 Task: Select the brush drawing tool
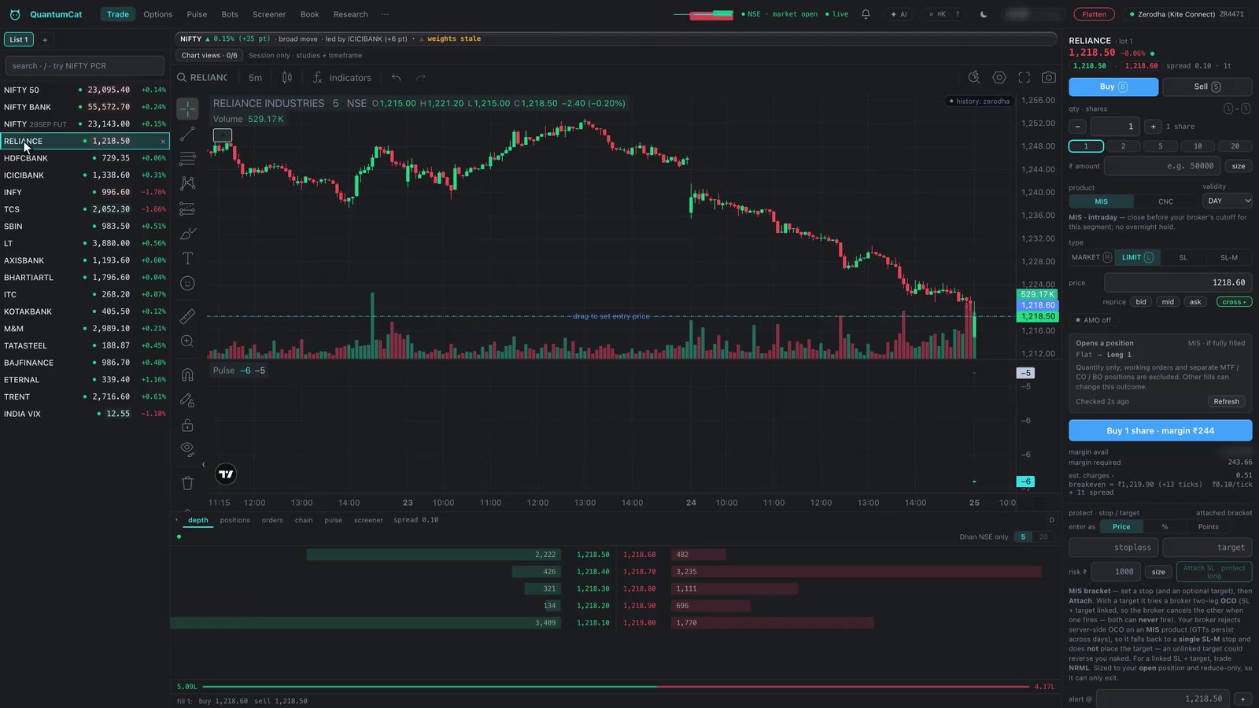[x=187, y=234]
